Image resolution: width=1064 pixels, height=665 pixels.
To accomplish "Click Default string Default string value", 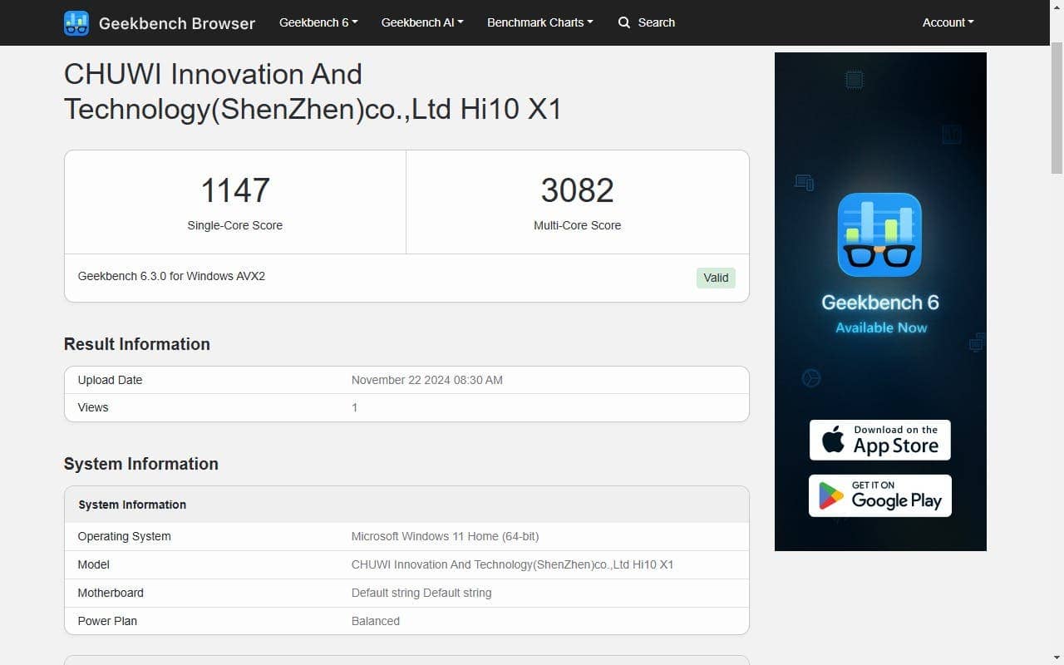I will [x=421, y=593].
